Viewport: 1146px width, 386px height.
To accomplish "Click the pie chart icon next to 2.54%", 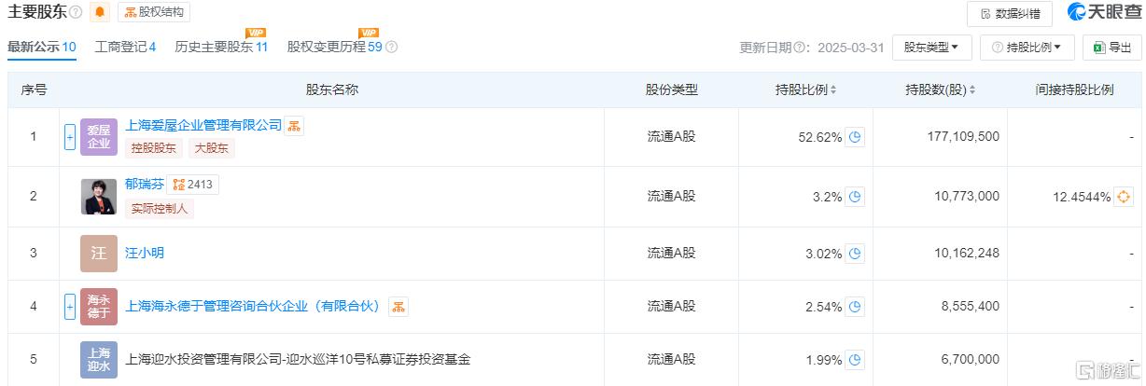I will point(855,306).
